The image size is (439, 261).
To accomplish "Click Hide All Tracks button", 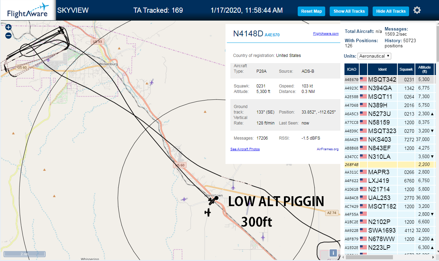I will click(391, 11).
